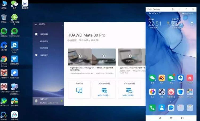Open the 手机视频备份 card
Image resolution: width=200 pixels, height=121 pixels.
click(x=129, y=90)
